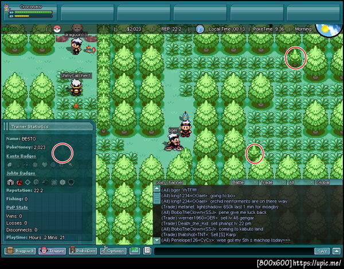
Task: Click the Johto Badges heading
Action: coord(21,173)
